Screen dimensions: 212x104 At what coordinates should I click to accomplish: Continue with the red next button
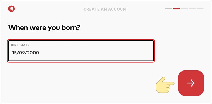tap(191, 83)
